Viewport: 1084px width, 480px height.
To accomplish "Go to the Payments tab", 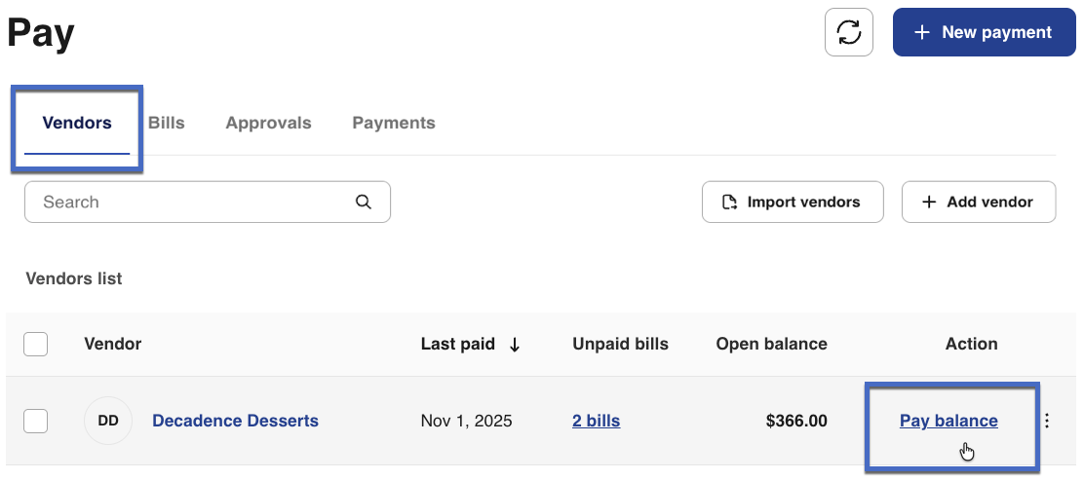I will coord(394,123).
